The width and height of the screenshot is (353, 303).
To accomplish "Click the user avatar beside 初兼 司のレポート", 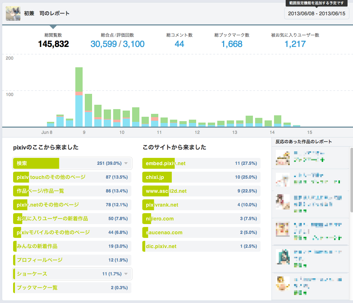I will pyautogui.click(x=13, y=13).
